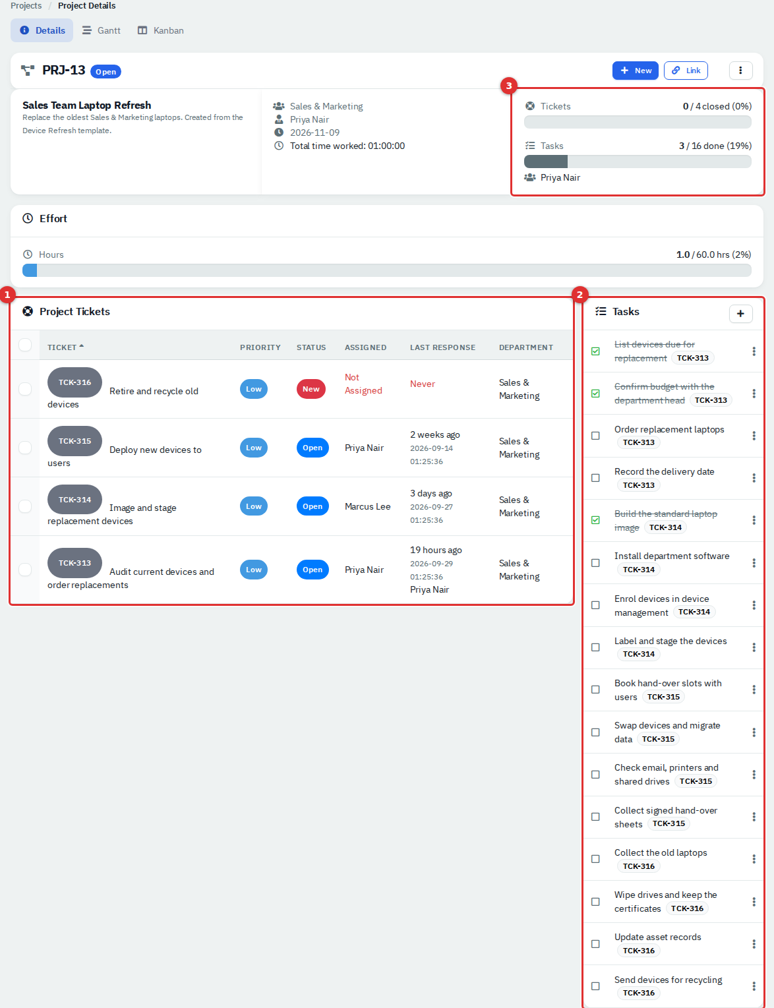
Task: Toggle the select-all tickets checkbox
Action: 25,345
